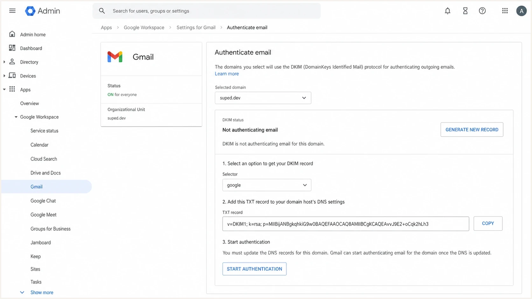Viewport: 532px width, 299px height.
Task: Go to Admin home
Action: click(33, 34)
